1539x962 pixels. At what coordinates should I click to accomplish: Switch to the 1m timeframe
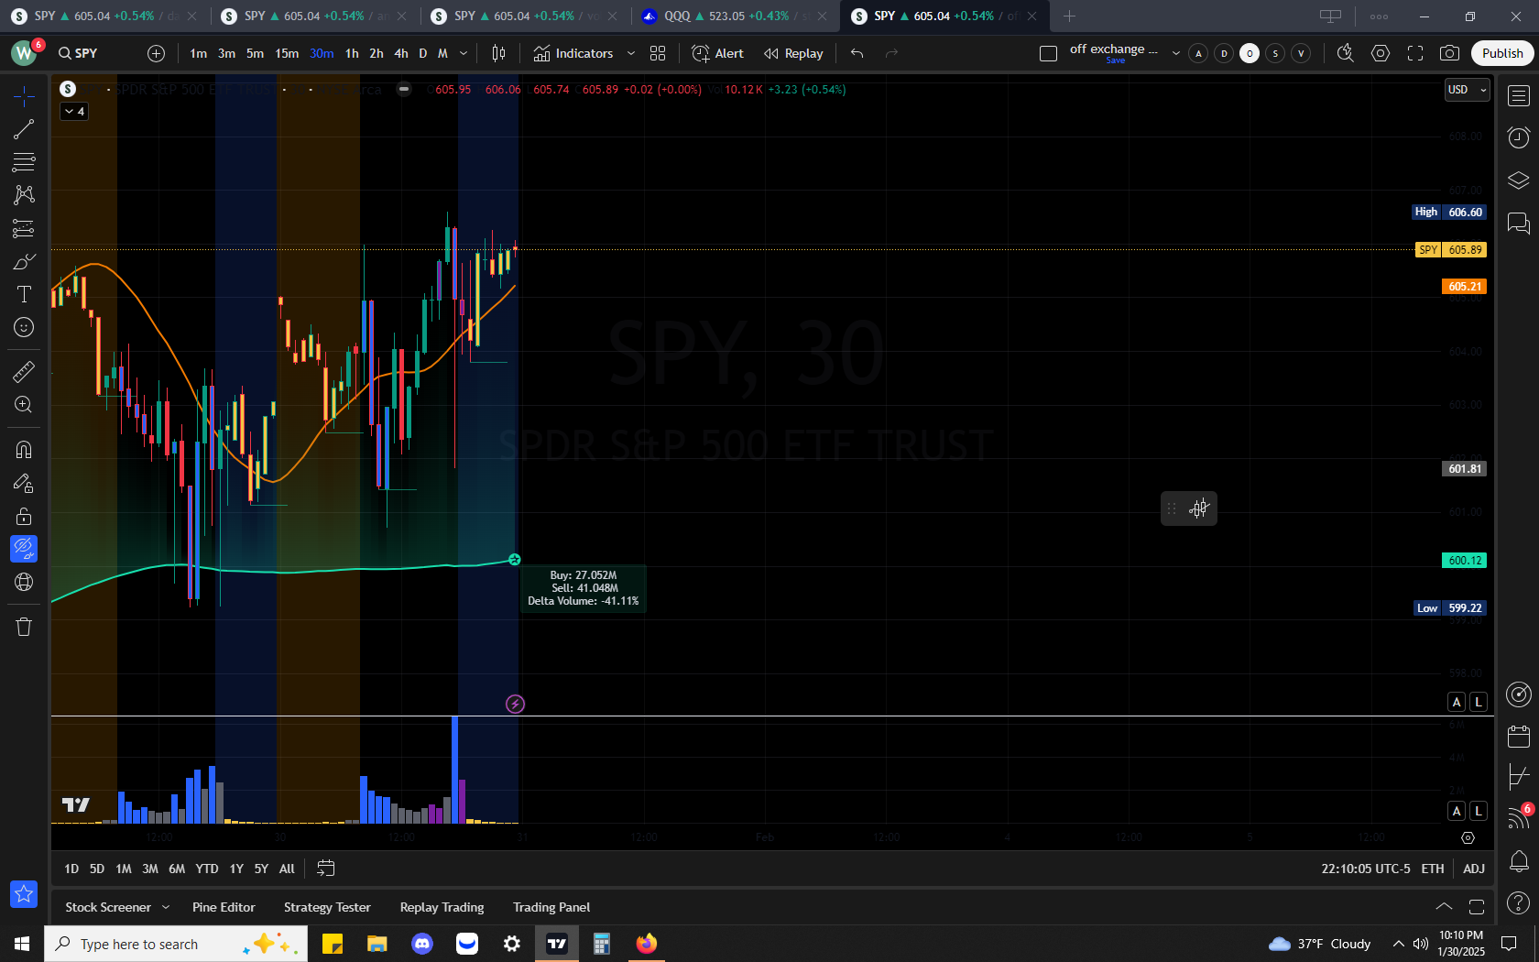coord(198,53)
